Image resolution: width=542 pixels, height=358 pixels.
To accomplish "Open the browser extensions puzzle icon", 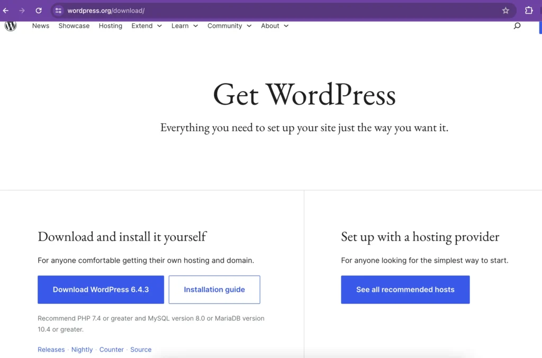I will click(x=529, y=11).
